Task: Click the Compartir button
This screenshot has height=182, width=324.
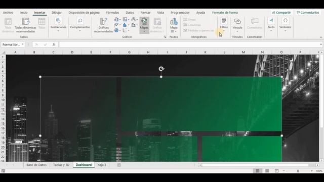Action: [x=281, y=13]
